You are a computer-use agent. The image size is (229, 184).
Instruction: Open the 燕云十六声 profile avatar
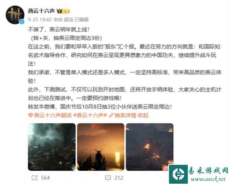click(15, 14)
